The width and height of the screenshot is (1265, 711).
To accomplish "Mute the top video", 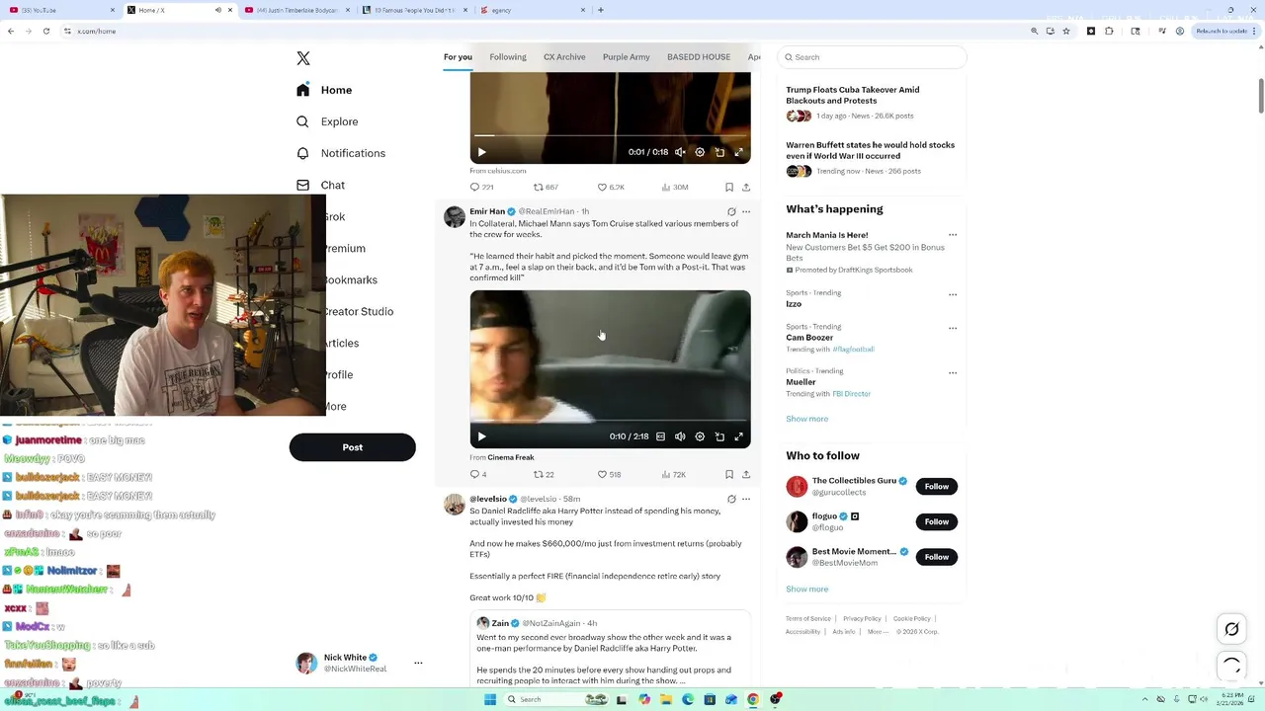I will pyautogui.click(x=680, y=152).
